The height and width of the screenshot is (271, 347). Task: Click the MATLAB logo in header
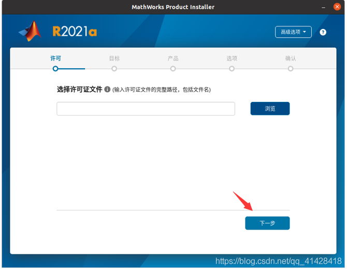click(x=30, y=31)
